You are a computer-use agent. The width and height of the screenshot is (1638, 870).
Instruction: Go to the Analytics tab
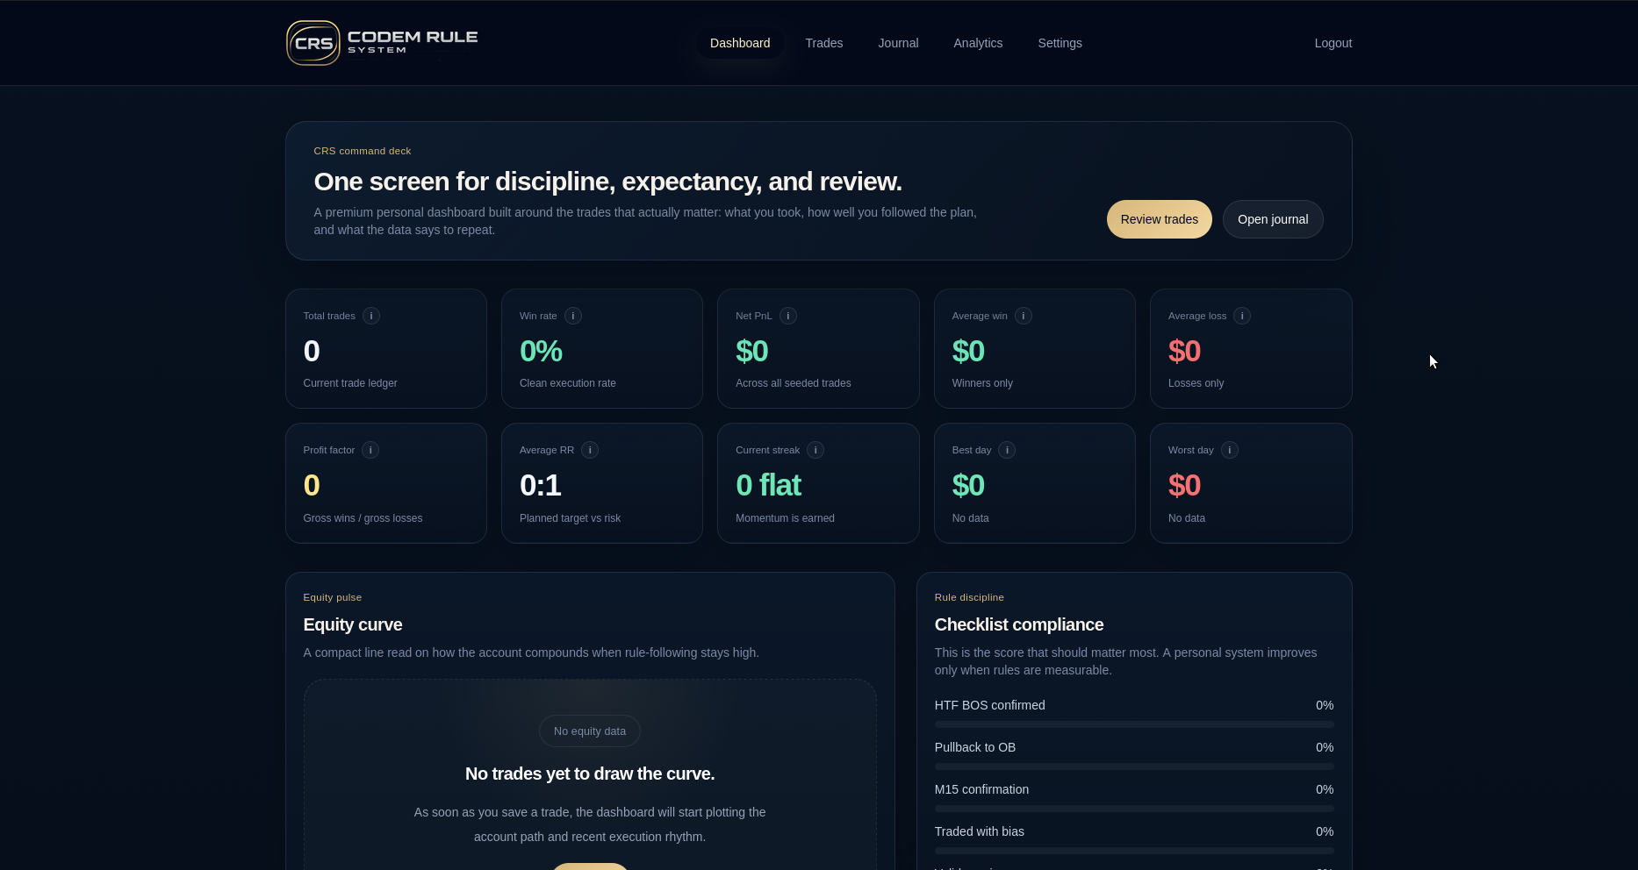pyautogui.click(x=978, y=43)
